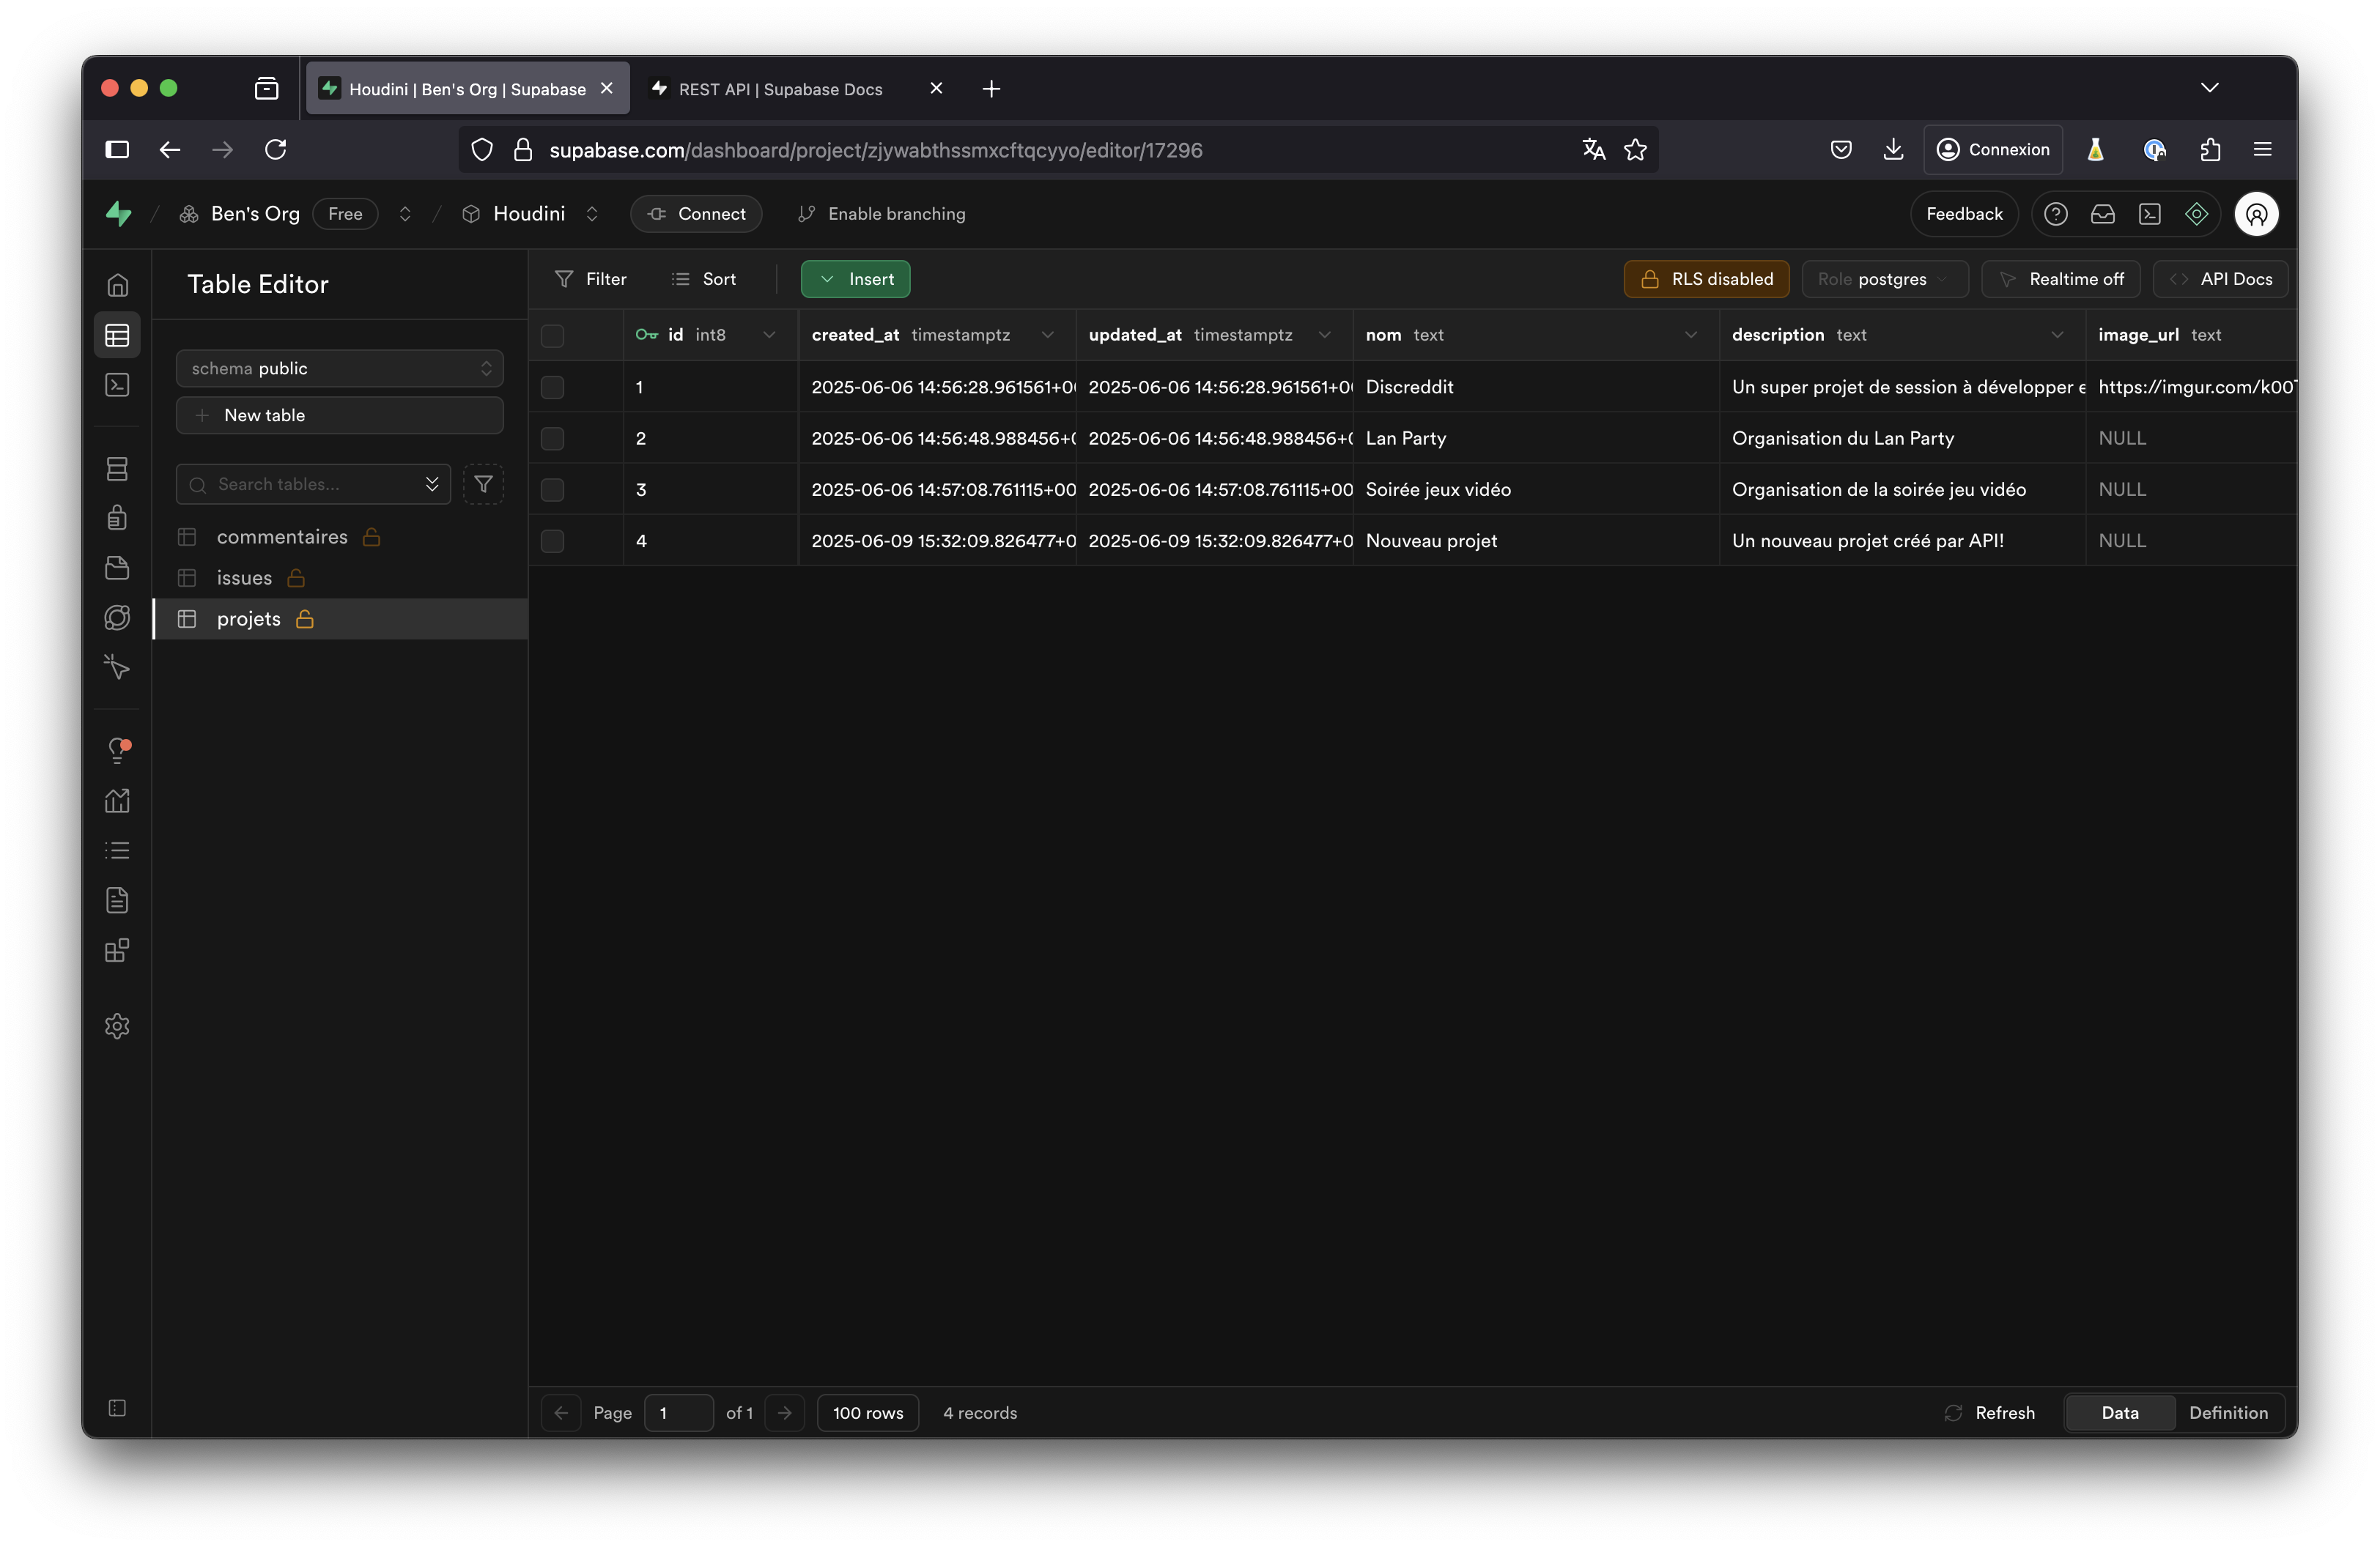Open the inbox notifications icon

2103,214
